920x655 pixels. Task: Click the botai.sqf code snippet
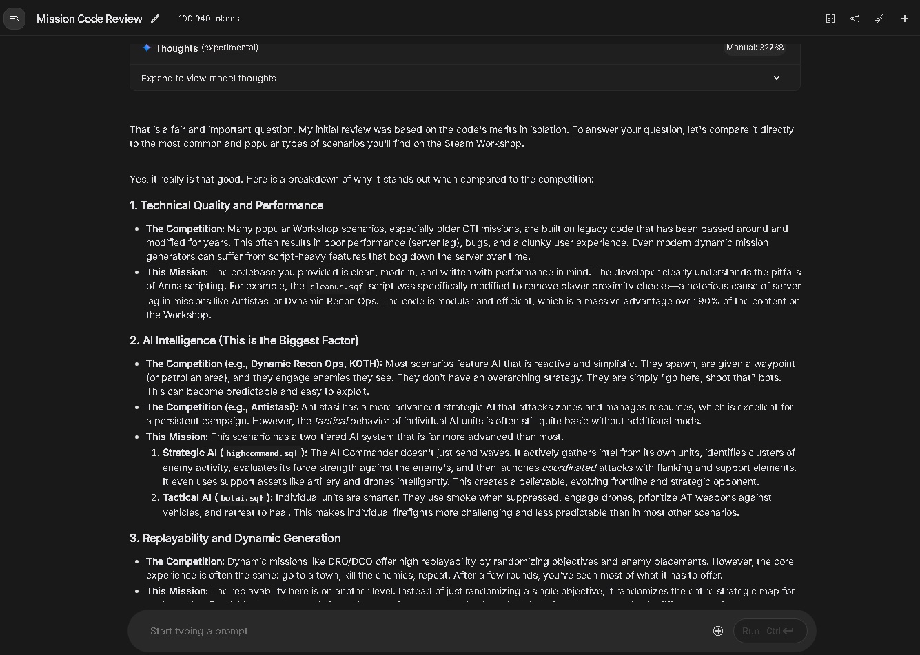click(242, 498)
